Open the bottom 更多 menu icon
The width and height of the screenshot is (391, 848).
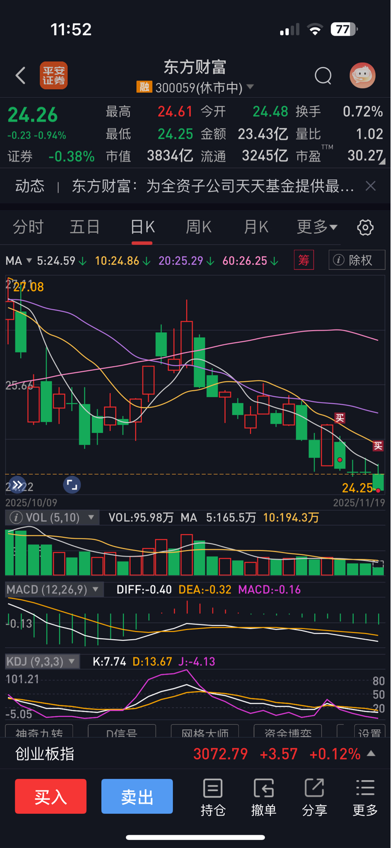(365, 797)
